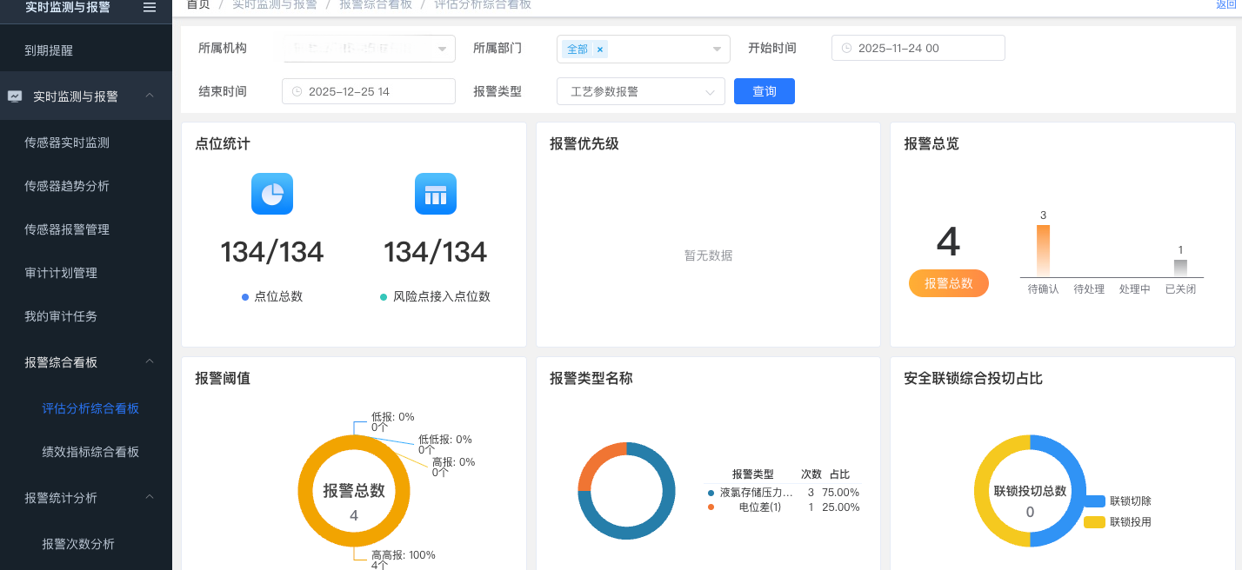
Task: Click the hamburger menu icon in sidebar header
Action: coord(150,7)
